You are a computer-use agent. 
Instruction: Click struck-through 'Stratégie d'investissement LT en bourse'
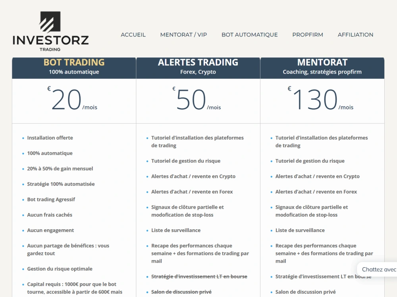(x=199, y=276)
